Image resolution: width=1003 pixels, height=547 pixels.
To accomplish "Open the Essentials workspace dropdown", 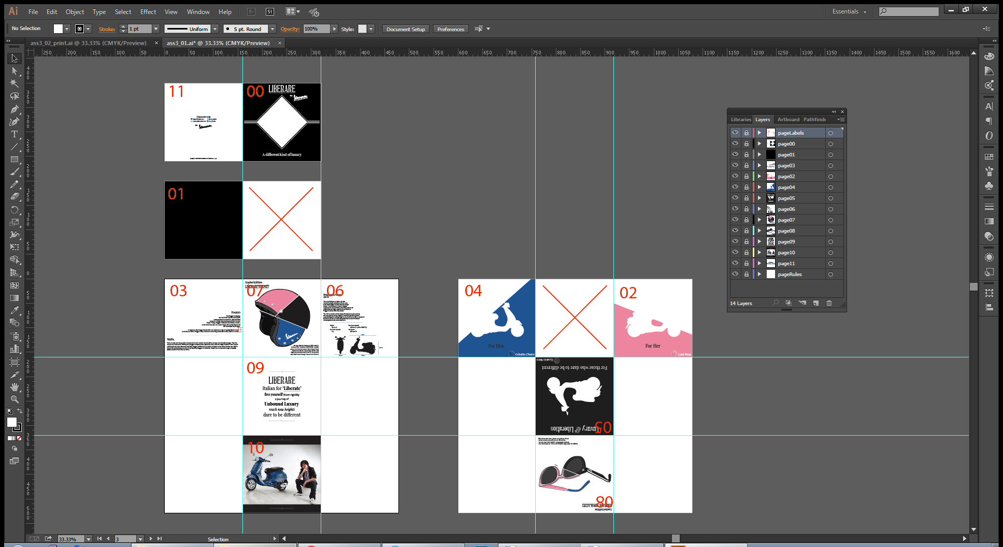I will click(x=849, y=11).
